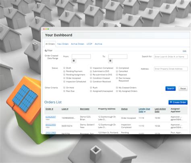Click the plus icon on Create Order
Image resolution: width=191 pixels, height=163 pixels.
click(171, 102)
